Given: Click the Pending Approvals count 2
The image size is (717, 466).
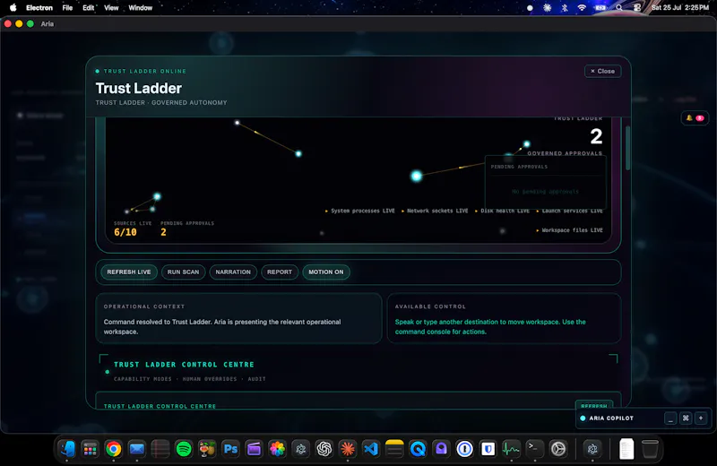Looking at the screenshot, I should (163, 232).
